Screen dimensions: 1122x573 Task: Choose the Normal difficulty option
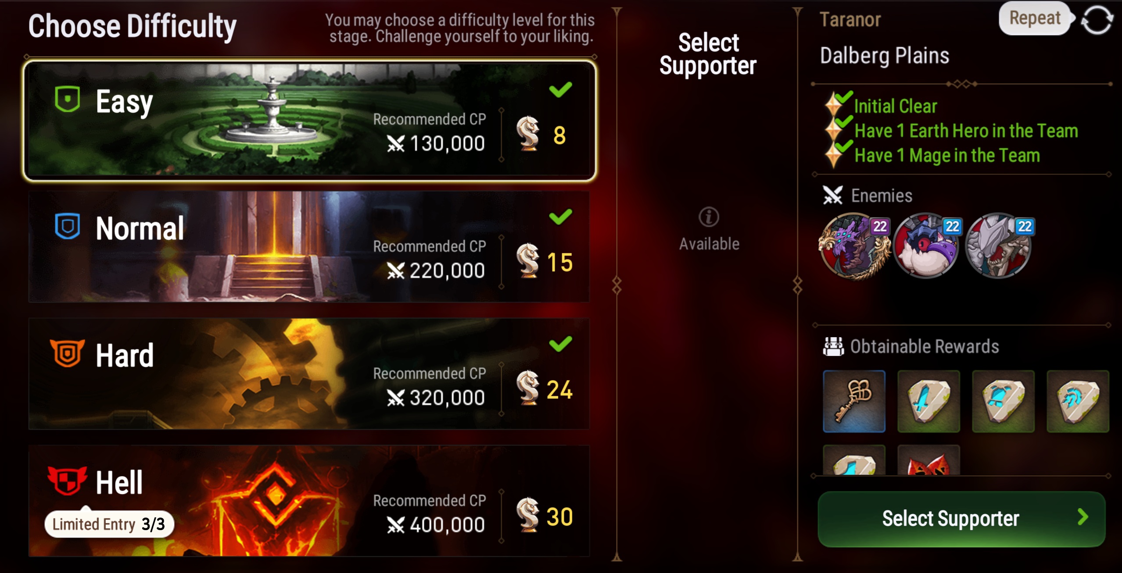coord(309,246)
